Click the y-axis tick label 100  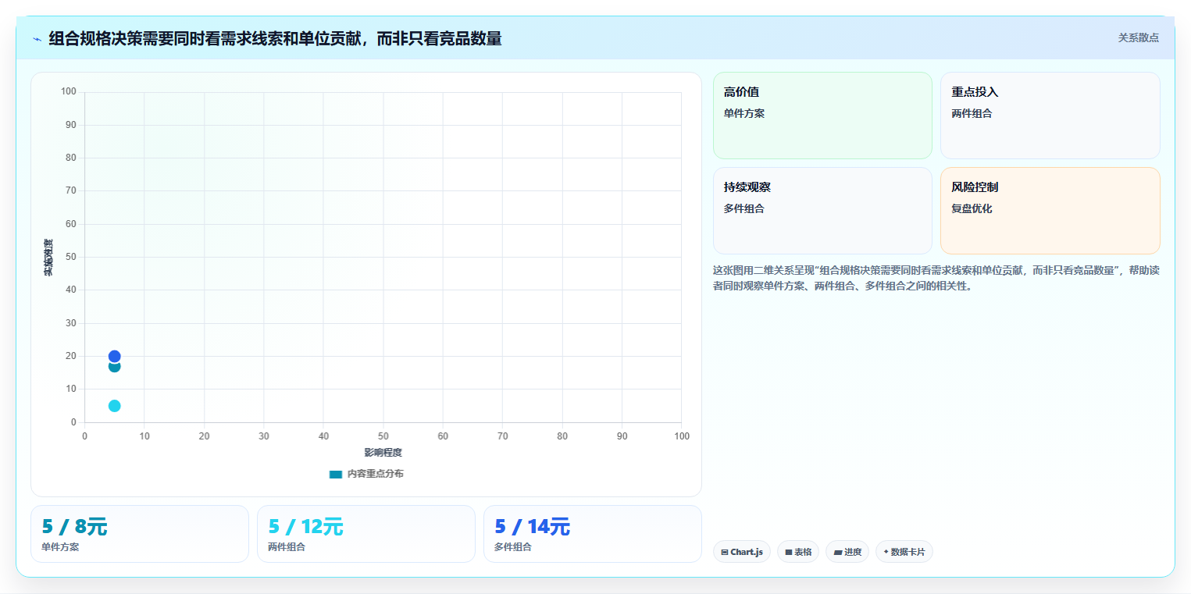coord(69,92)
